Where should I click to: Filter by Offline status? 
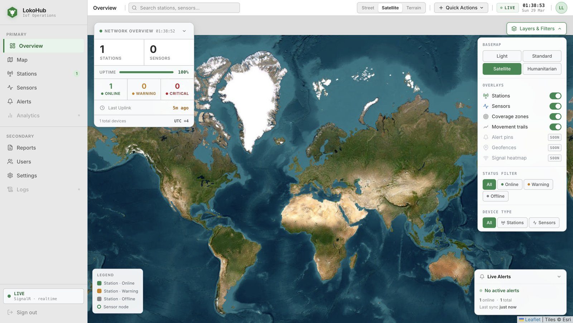coord(495,196)
